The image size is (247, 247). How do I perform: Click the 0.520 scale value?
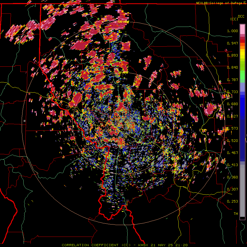(232, 141)
